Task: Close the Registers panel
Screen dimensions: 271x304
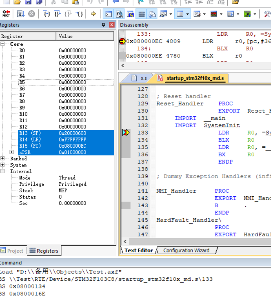Action: [112, 25]
